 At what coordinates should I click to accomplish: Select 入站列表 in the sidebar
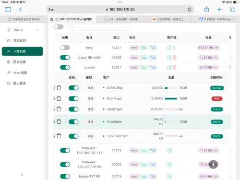22,51
